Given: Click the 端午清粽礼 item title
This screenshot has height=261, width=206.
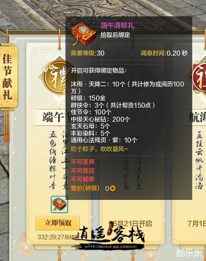Looking at the screenshot, I should (117, 25).
